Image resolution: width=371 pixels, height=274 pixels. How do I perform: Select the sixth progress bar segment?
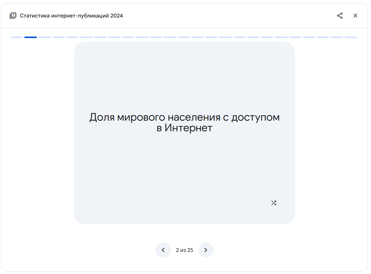point(86,37)
